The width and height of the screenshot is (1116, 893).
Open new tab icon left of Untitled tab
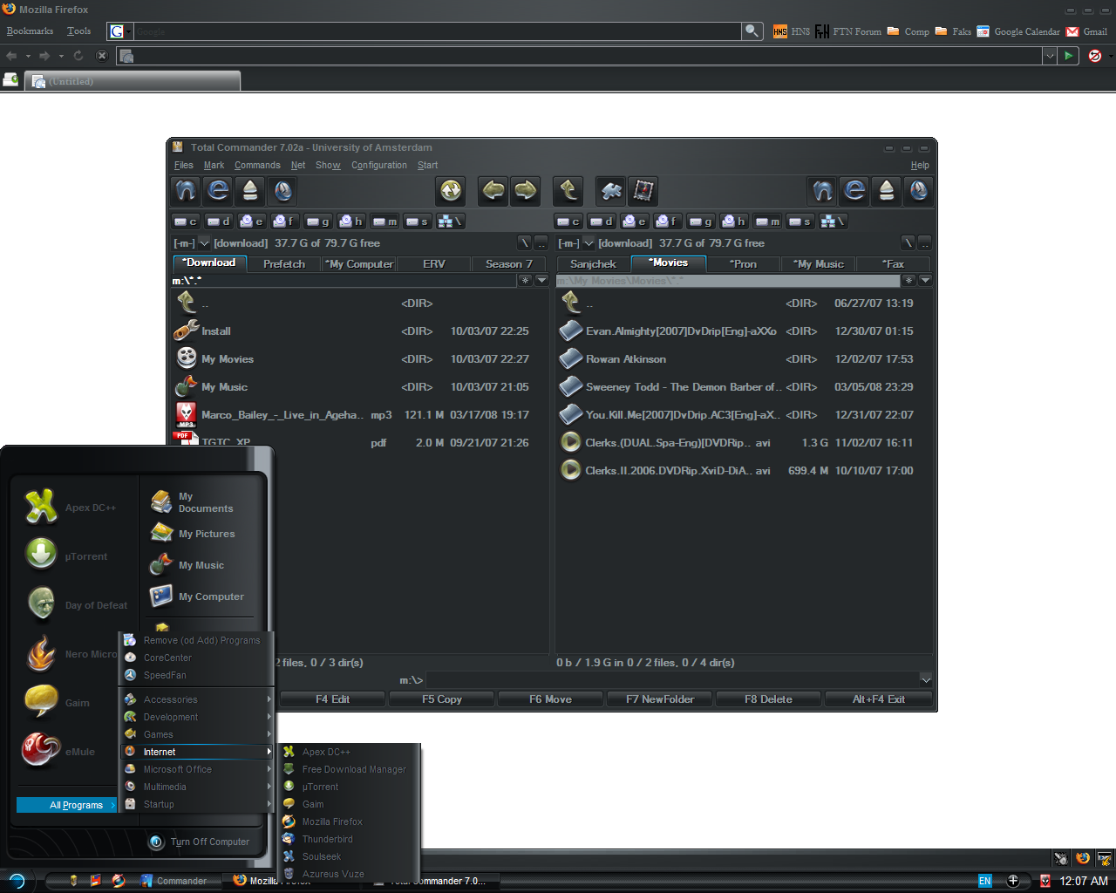click(11, 80)
